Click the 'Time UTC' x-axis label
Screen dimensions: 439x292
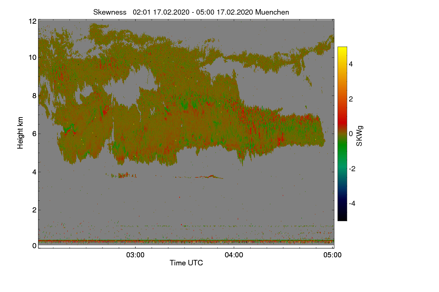pyautogui.click(x=186, y=263)
